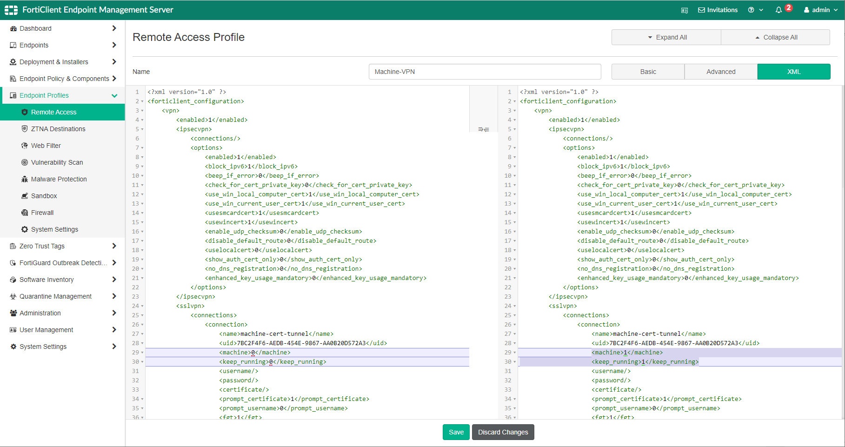Open Invitations via the envelope icon
Screen dimensions: 845x447
click(718, 9)
